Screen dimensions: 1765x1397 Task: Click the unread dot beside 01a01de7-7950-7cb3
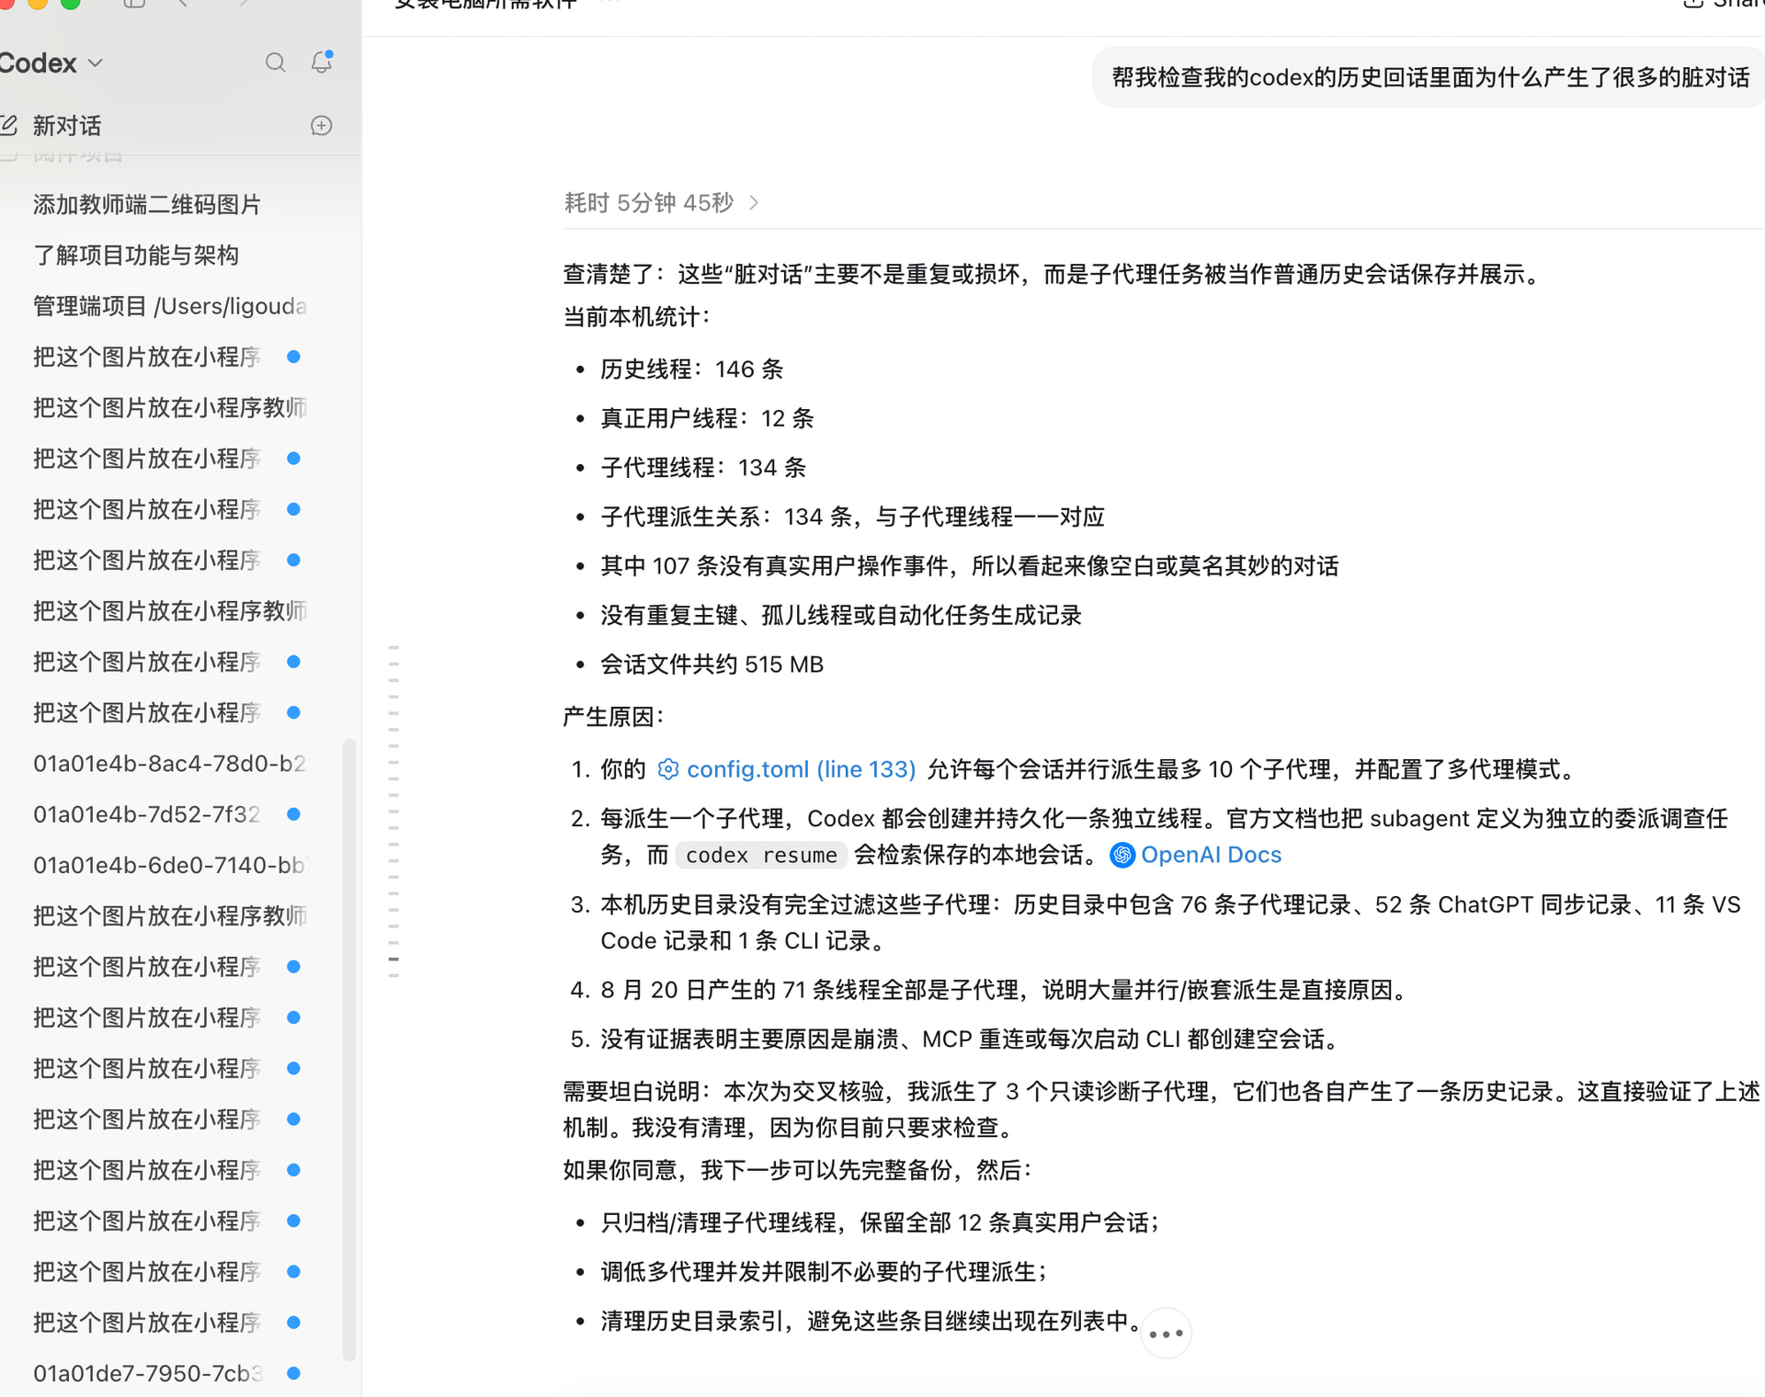[x=294, y=1373]
